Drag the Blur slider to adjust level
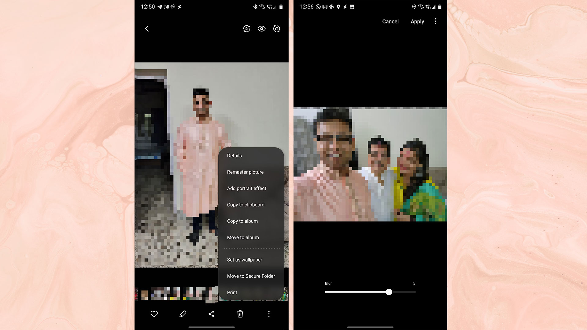 (388, 292)
